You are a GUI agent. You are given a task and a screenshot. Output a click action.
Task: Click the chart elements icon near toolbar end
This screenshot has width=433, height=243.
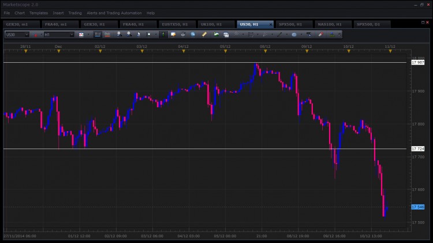click(x=332, y=35)
